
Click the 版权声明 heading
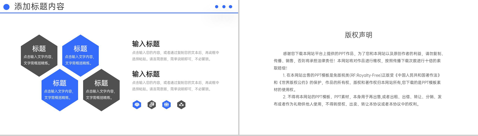click(x=359, y=35)
